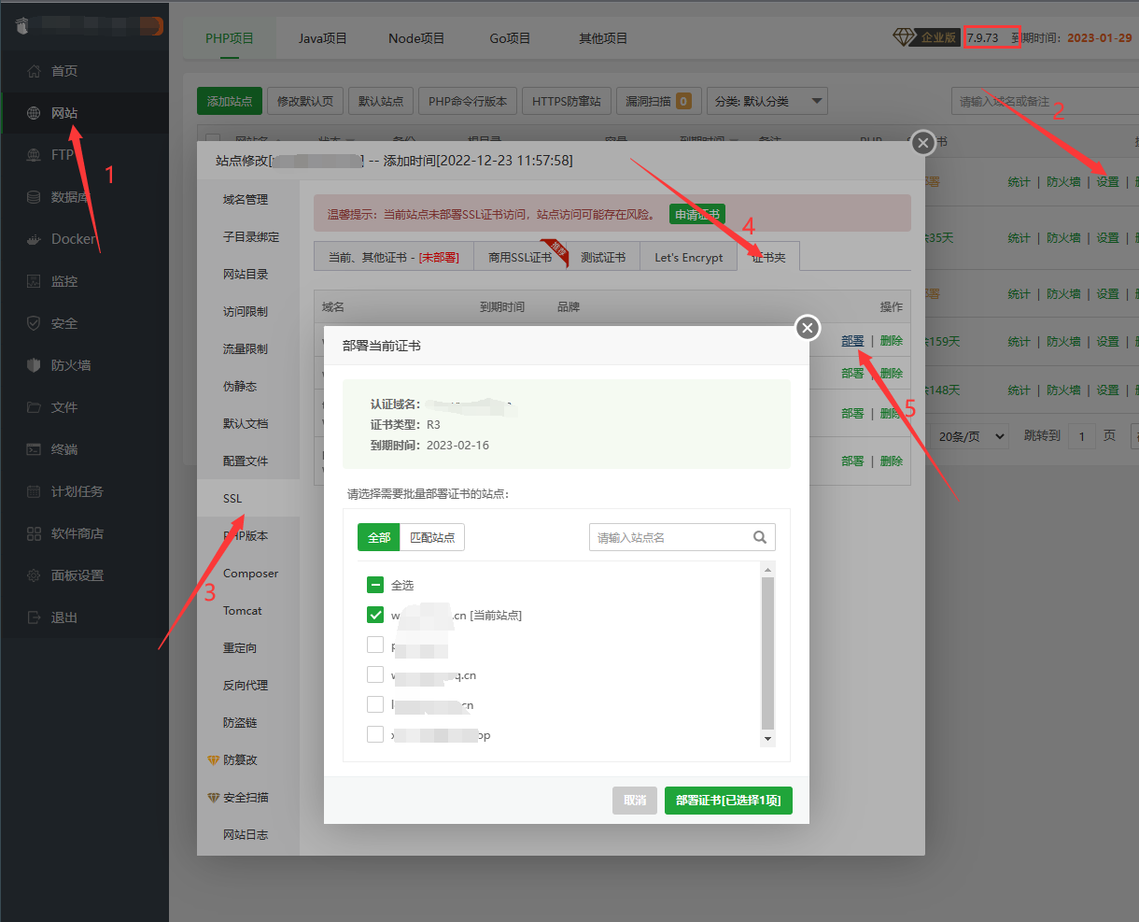Click the 部署证书[已选择1项] button
This screenshot has width=1139, height=922.
pyautogui.click(x=728, y=801)
